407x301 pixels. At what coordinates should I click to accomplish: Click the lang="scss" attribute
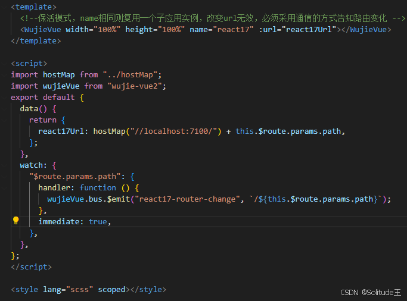pyautogui.click(x=68, y=290)
